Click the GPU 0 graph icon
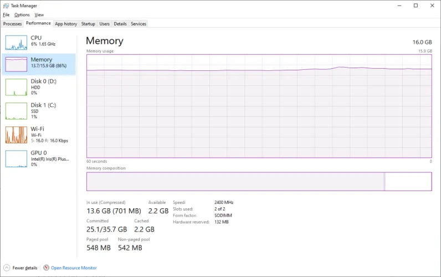 pyautogui.click(x=16, y=158)
